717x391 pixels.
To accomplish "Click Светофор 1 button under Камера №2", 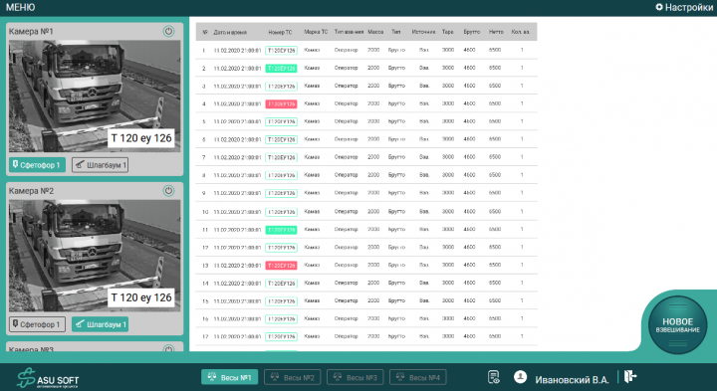I will [37, 324].
